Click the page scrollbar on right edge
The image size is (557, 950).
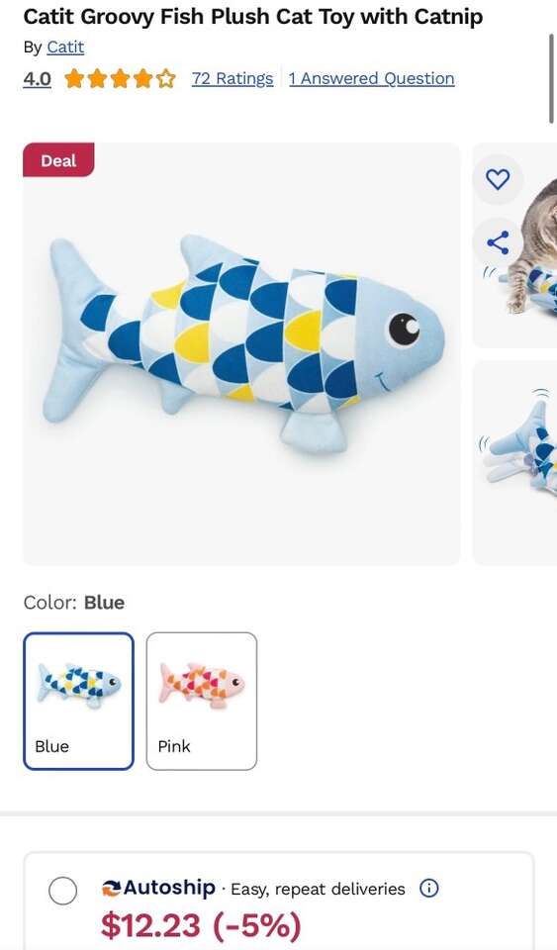(552, 79)
